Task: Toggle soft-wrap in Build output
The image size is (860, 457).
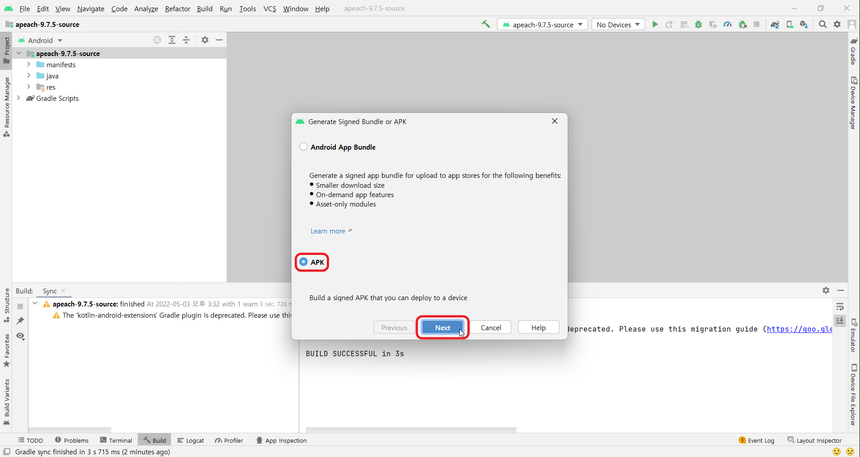Action: 840,307
